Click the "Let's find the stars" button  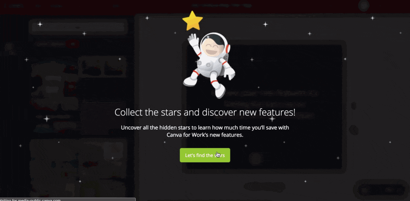click(x=205, y=155)
